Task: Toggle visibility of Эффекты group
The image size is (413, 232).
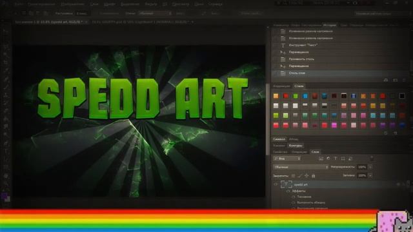Action: pyautogui.click(x=288, y=191)
